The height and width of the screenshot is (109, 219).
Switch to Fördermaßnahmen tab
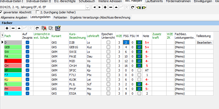click(178, 1)
